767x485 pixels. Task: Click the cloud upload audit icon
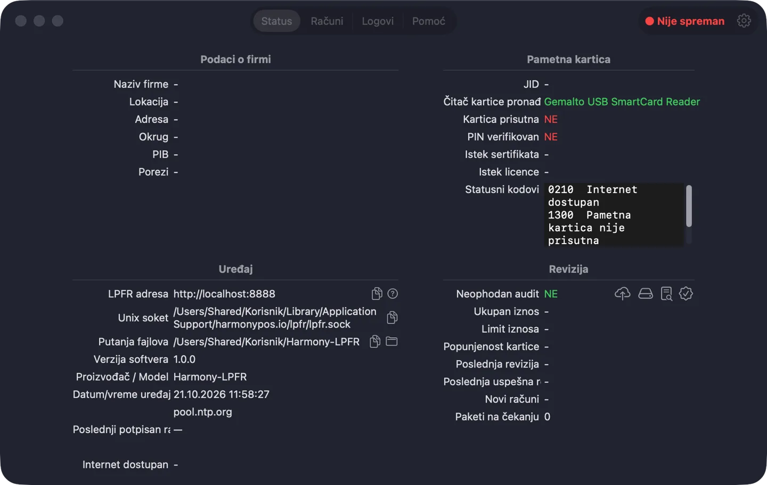(x=622, y=294)
